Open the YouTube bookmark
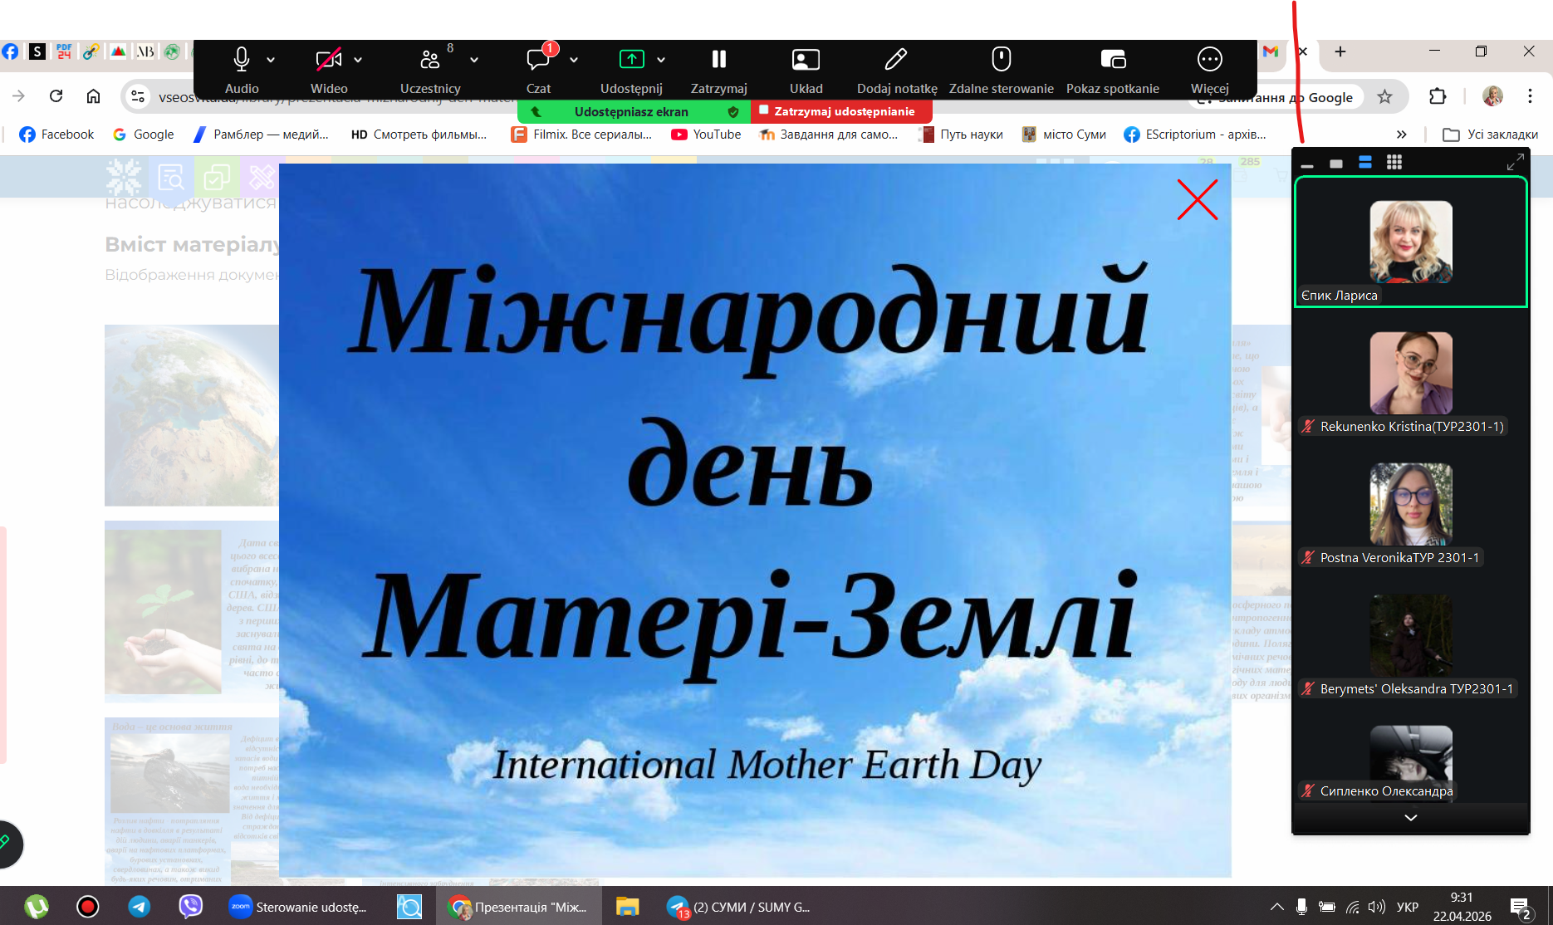Viewport: 1553px width, 925px height. coord(706,135)
